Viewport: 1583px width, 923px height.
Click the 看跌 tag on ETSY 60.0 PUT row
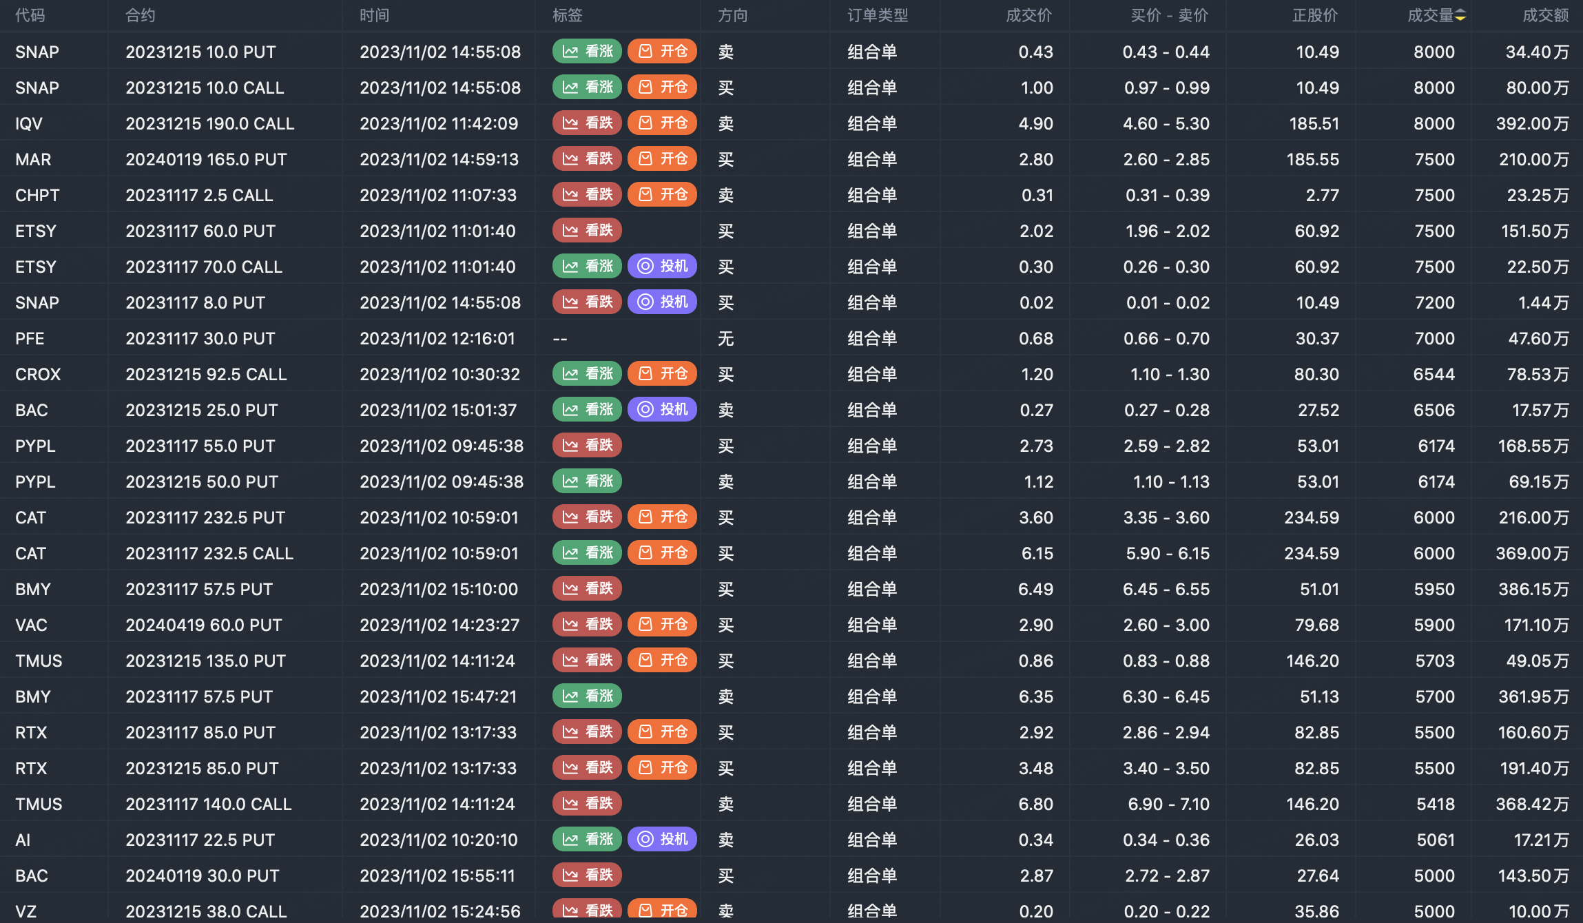[587, 231]
